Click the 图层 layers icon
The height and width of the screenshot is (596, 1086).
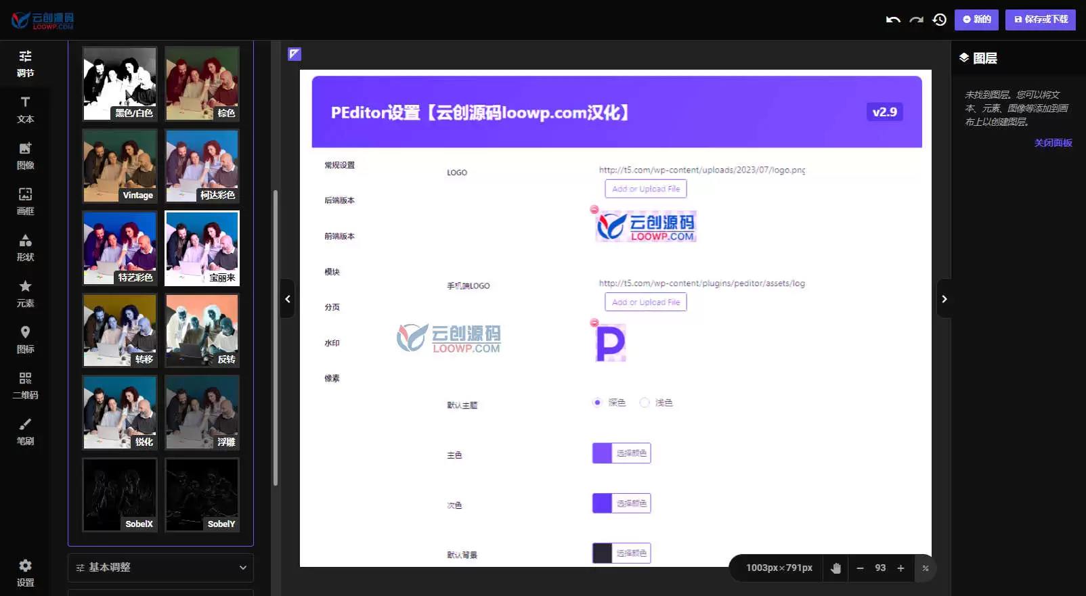[x=964, y=58]
